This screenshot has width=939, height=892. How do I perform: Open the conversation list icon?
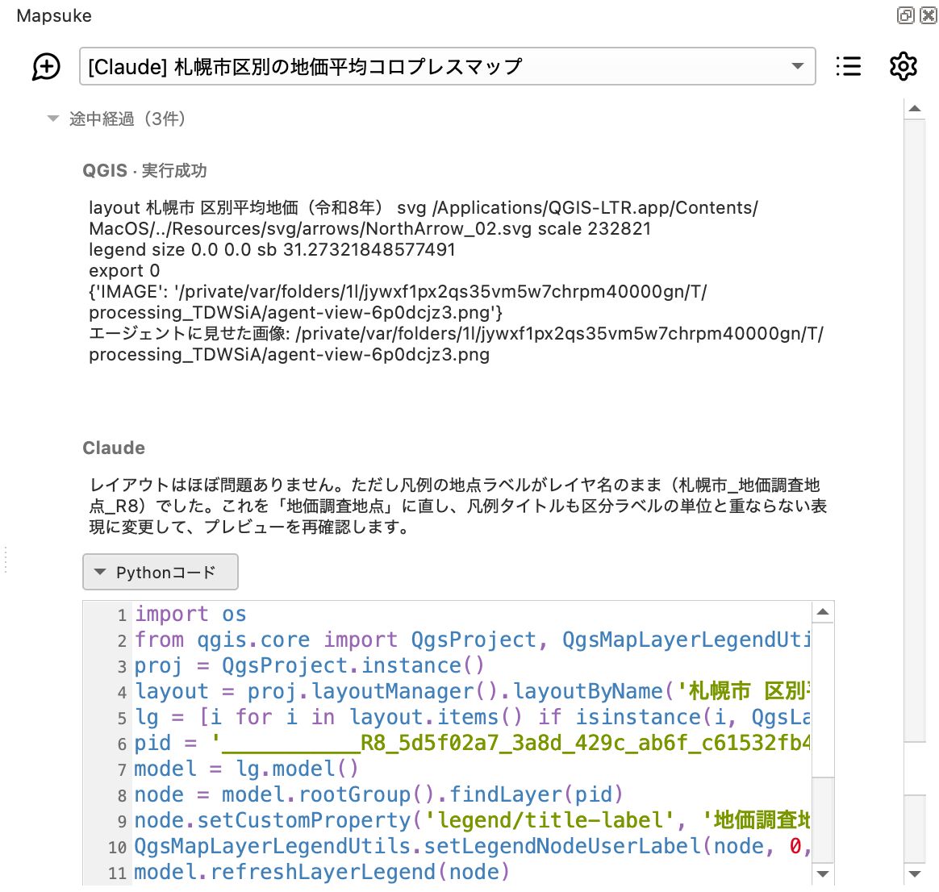[849, 66]
